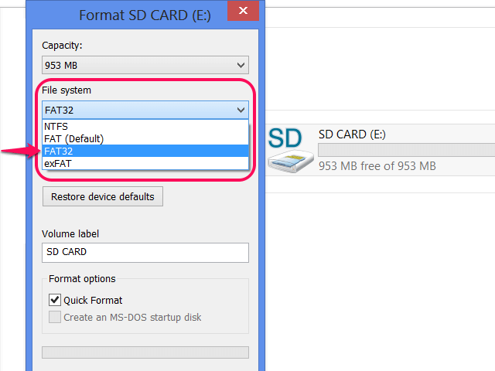Select NTFS from the file system list
This screenshot has width=495, height=371.
tap(145, 126)
